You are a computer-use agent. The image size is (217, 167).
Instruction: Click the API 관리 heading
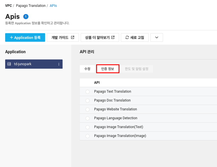pos(87,52)
